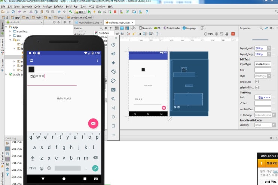Take an emulator screenshot with the camera icon
Screen dimensions: 278x185
click(x=113, y=90)
